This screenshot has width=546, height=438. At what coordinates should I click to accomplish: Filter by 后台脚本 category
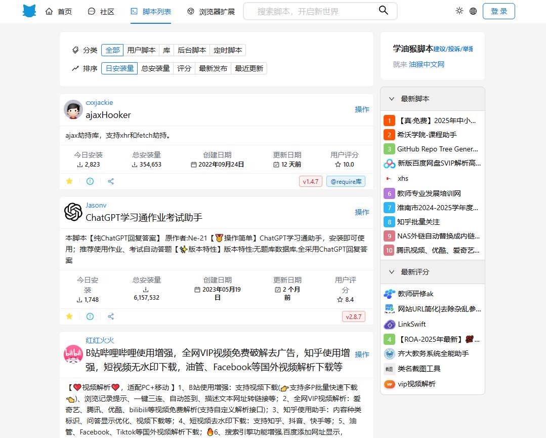(x=192, y=50)
